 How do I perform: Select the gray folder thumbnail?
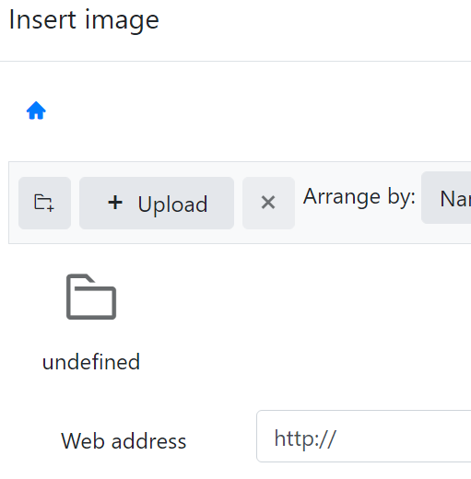pyautogui.click(x=91, y=297)
